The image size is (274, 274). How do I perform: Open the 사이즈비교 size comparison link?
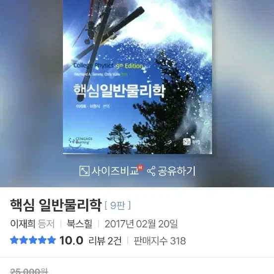point(115,171)
